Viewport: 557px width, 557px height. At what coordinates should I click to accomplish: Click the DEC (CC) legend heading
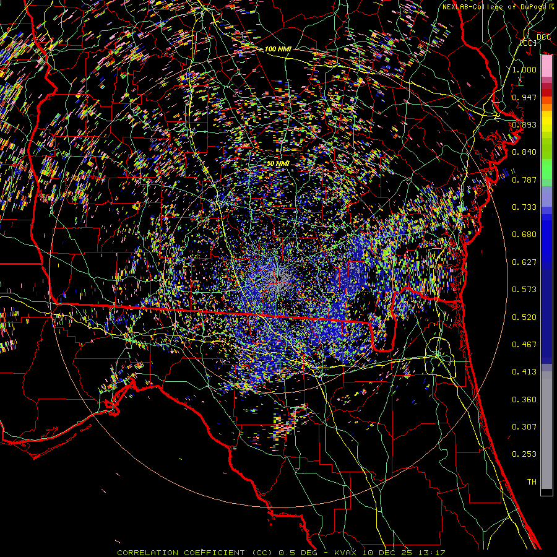coord(536,40)
